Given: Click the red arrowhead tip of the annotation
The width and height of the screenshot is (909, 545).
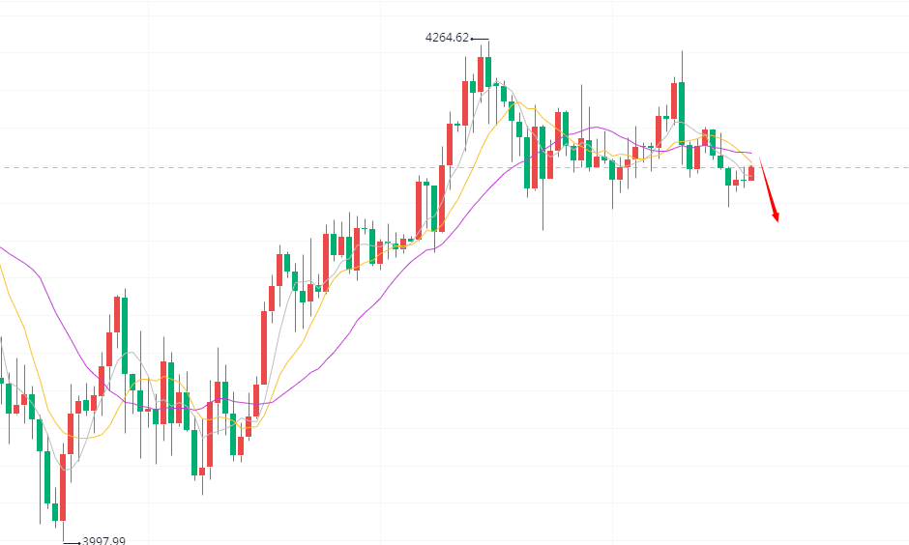Looking at the screenshot, I should click(x=777, y=220).
